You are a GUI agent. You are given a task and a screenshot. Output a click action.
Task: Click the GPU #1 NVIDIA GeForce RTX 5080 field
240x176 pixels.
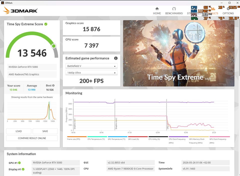pos(56,163)
